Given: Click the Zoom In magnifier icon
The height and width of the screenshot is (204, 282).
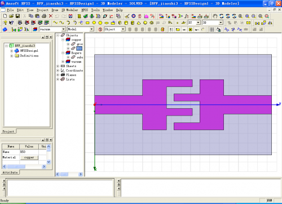Looking at the screenshot, I should tap(248, 16).
